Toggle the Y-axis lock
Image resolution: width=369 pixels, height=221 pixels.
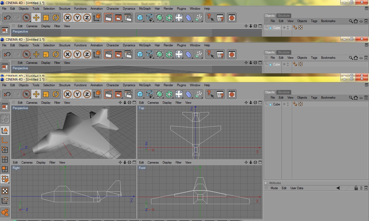(x=77, y=94)
